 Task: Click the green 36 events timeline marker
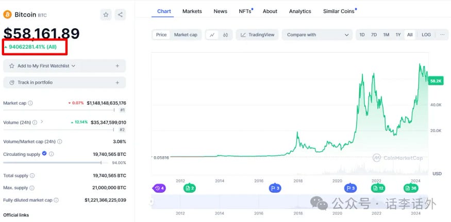pyautogui.click(x=411, y=188)
